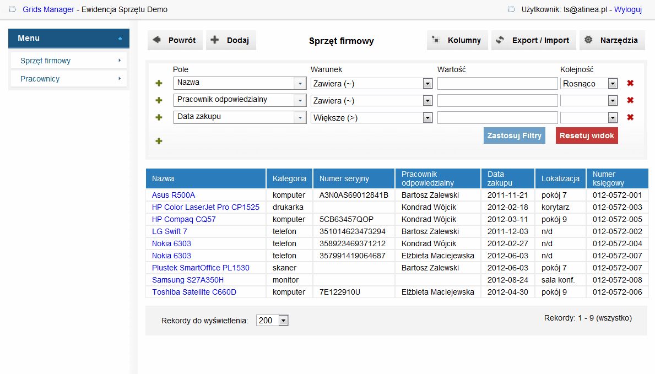Open the Rosnąco sort order dropdown
Image resolution: width=655 pixels, height=374 pixels.
[613, 84]
